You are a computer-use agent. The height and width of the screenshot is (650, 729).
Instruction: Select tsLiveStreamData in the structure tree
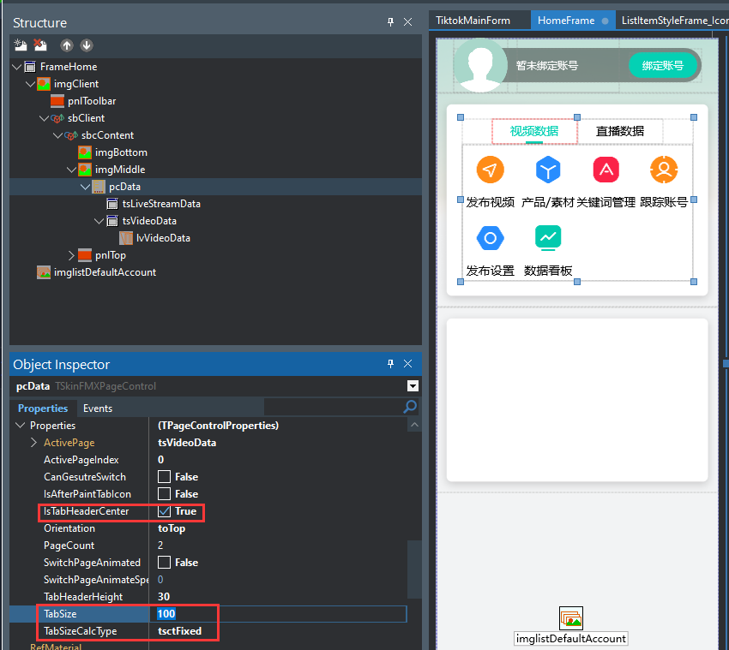[x=161, y=204]
